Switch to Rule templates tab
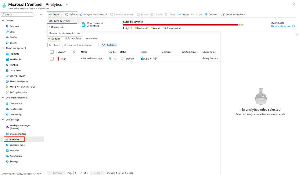 (73, 38)
